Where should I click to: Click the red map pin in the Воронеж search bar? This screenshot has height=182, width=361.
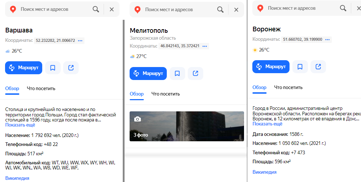pyautogui.click(x=260, y=8)
